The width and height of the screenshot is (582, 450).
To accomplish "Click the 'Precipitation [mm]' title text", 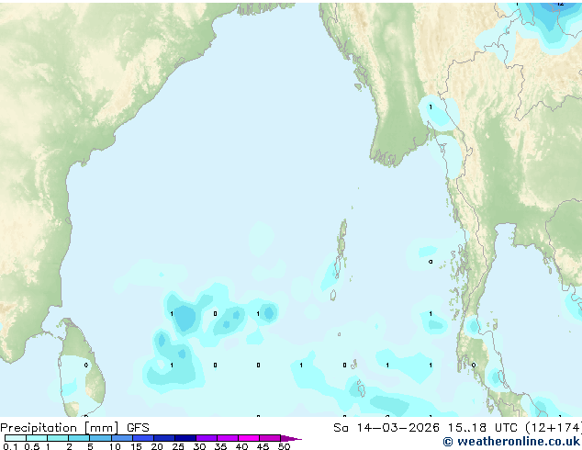I will point(60,428).
